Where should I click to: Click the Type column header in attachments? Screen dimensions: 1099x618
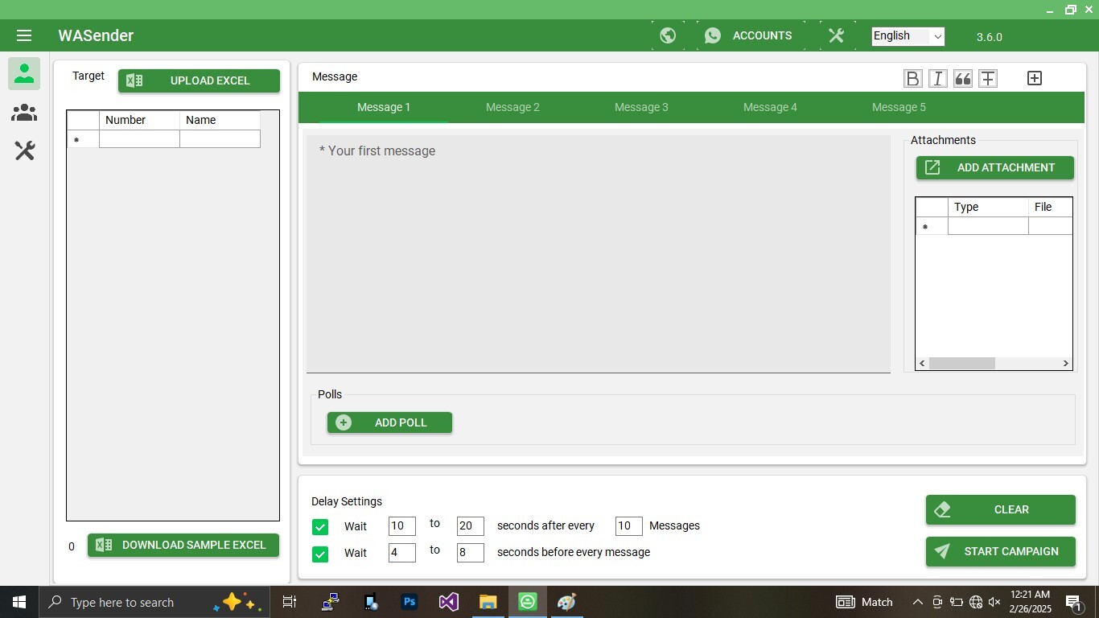pos(988,207)
